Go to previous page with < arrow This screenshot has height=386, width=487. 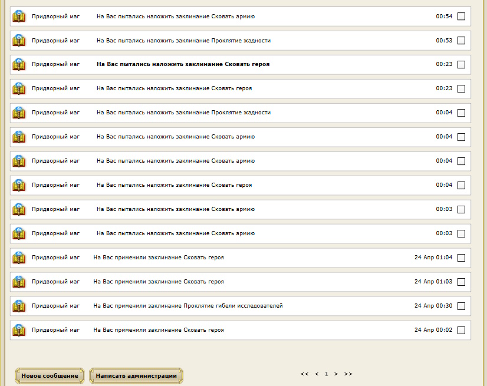(x=317, y=374)
